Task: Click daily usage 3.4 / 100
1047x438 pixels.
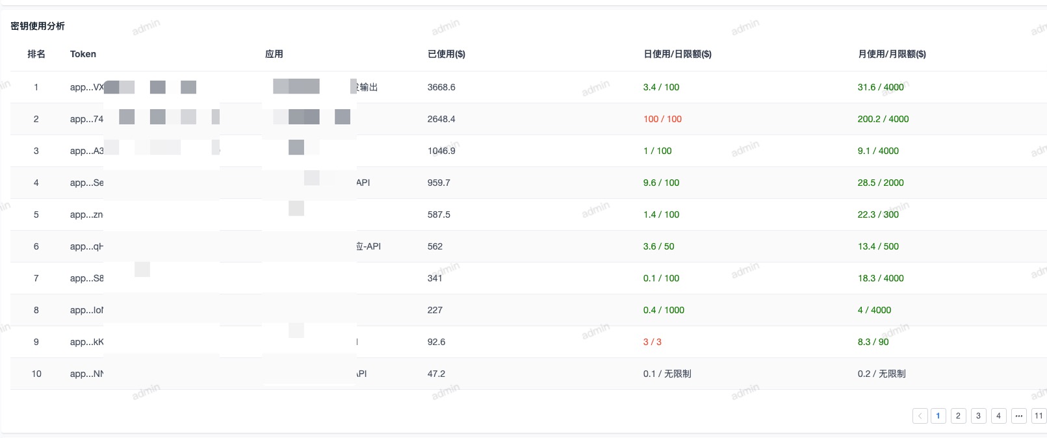Action: 661,87
